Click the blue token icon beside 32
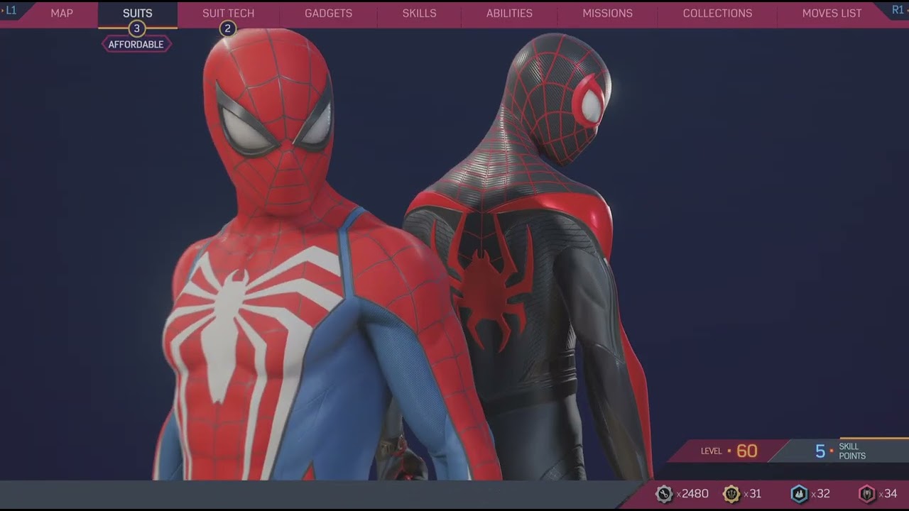The height and width of the screenshot is (511, 909). [x=800, y=494]
